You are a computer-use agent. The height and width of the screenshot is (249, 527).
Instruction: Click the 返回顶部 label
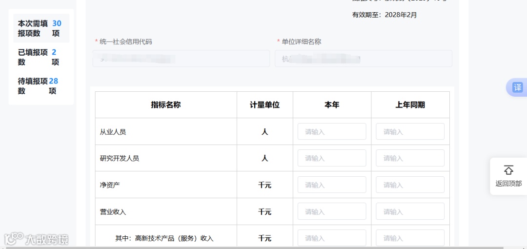coord(508,184)
